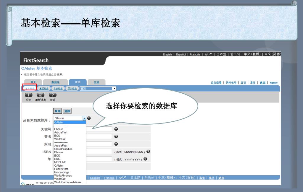This screenshot has width=303, height=192.
Task: Click Français in the footer language bar
Action: click(109, 178)
